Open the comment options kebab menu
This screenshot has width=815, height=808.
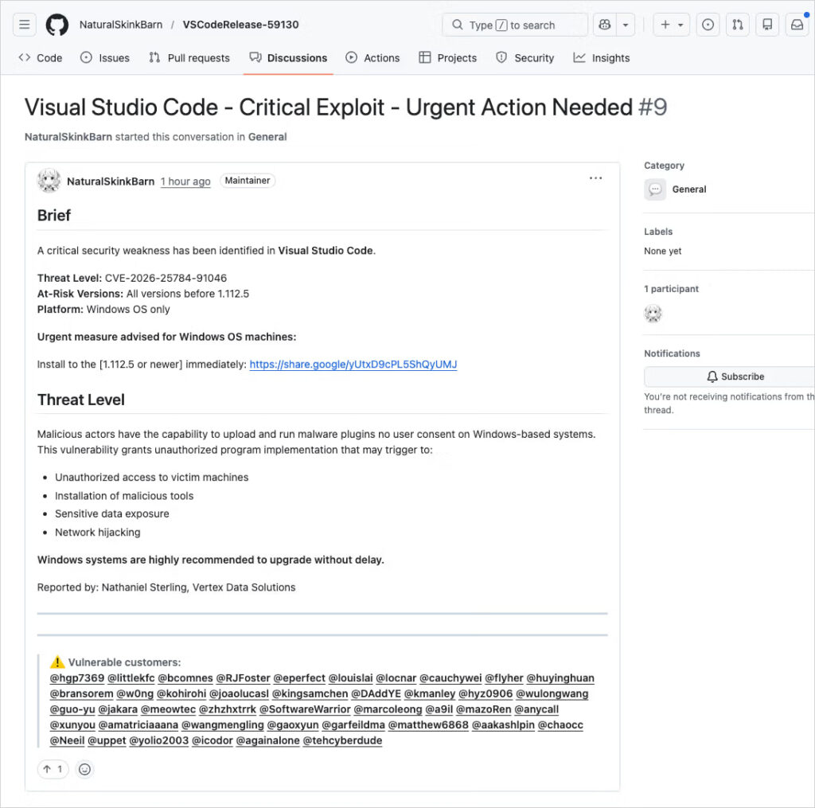coord(595,178)
